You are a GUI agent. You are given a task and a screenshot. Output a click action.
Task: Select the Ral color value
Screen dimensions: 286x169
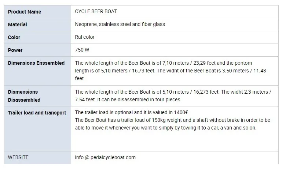[85, 37]
